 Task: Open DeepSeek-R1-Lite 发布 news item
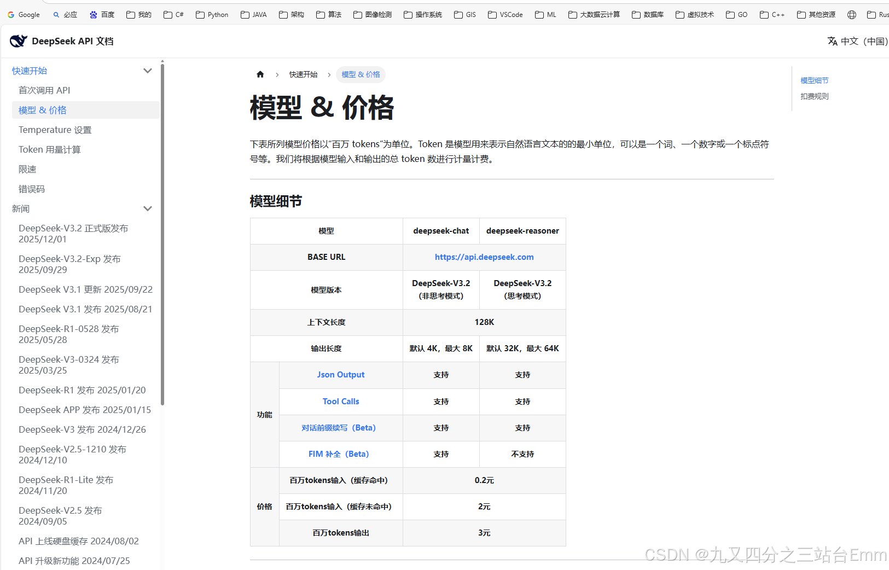(86, 485)
